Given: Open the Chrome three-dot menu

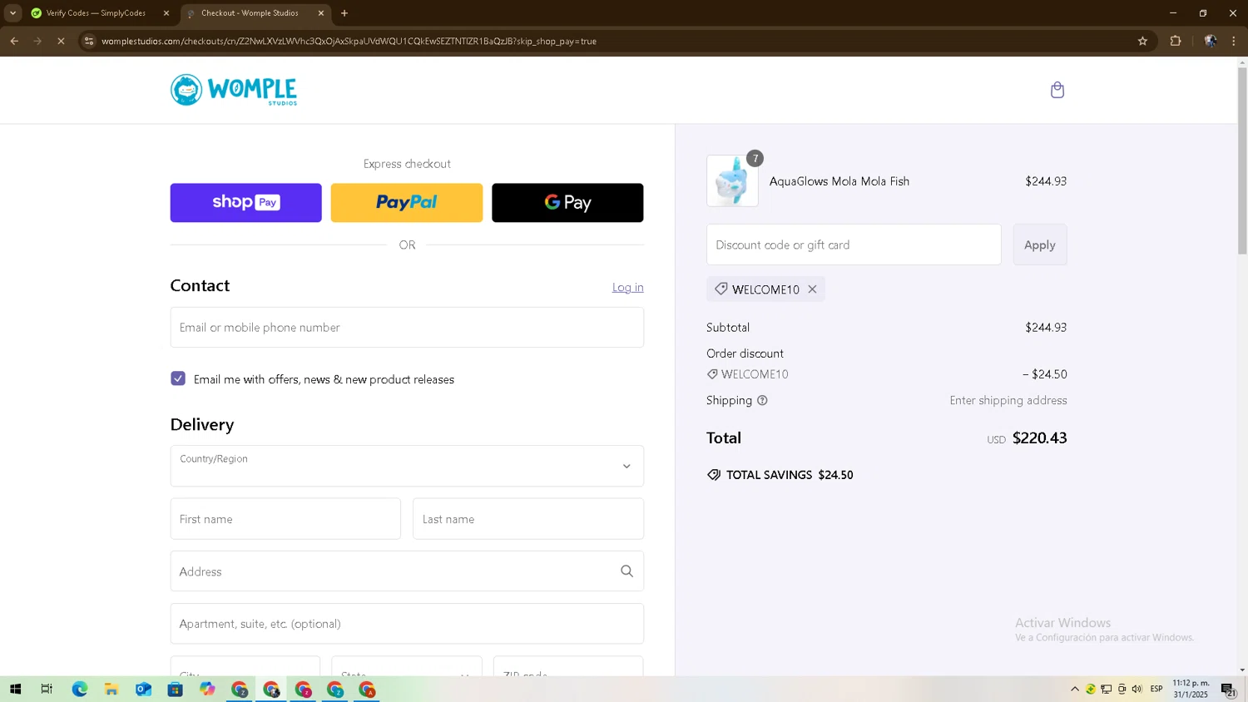Looking at the screenshot, I should coord(1234,41).
